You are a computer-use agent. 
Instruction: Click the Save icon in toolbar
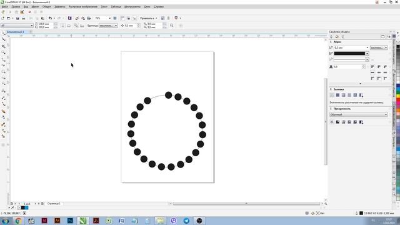17,18
